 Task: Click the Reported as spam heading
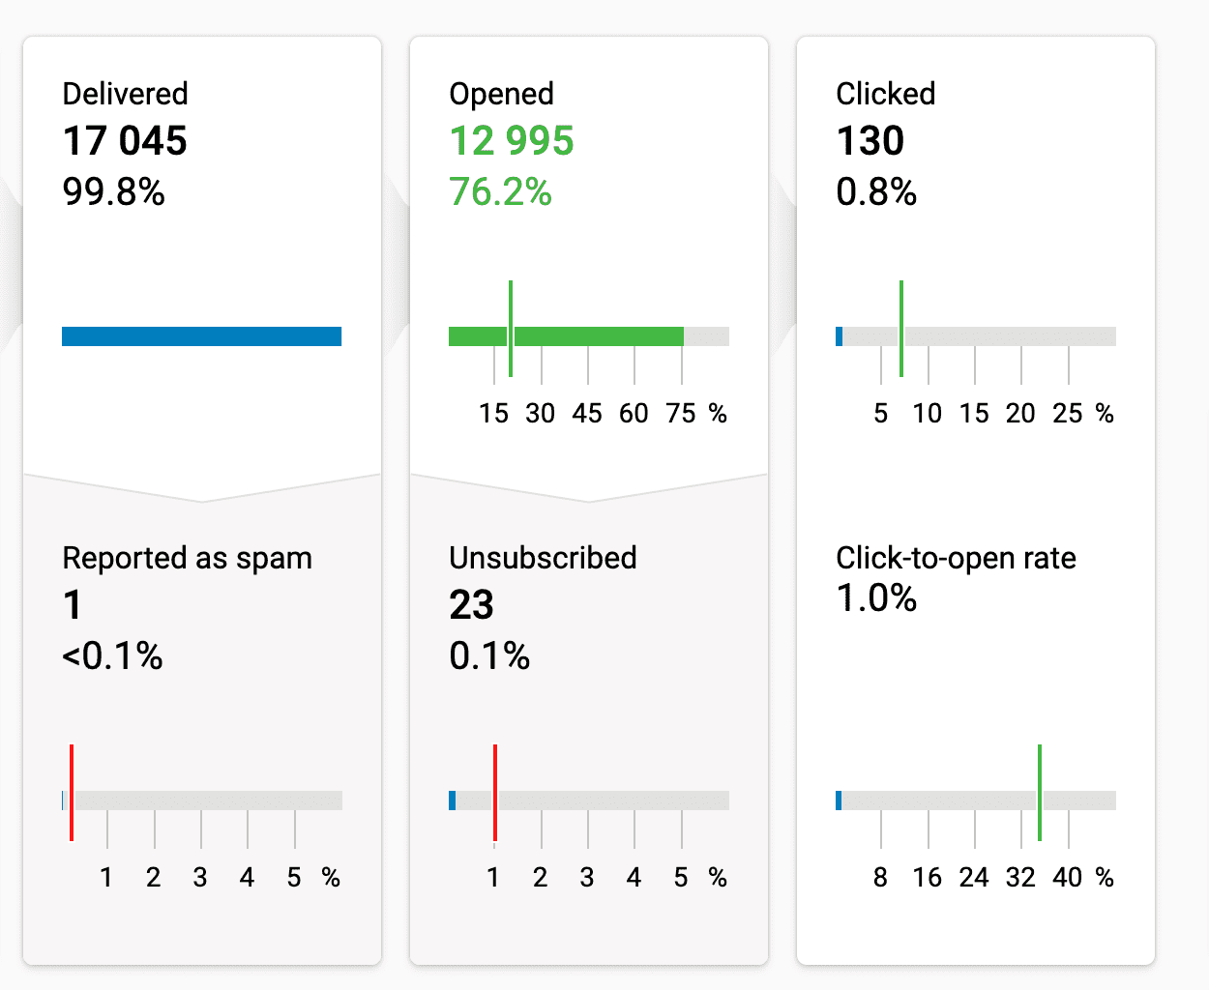pyautogui.click(x=187, y=558)
